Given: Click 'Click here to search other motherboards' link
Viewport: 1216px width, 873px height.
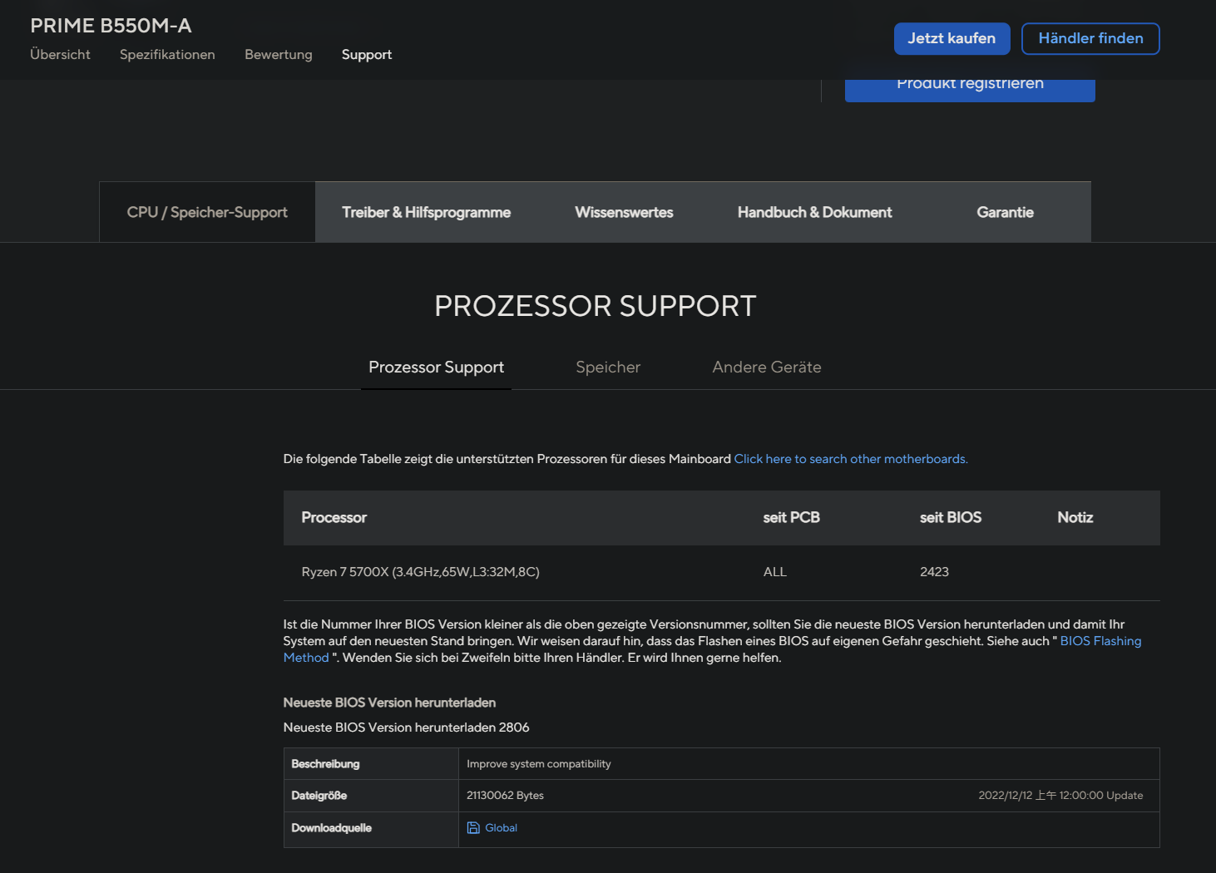Looking at the screenshot, I should click(851, 459).
